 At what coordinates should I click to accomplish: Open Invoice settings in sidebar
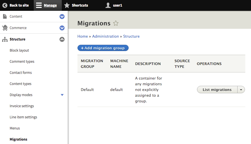[x=22, y=106]
